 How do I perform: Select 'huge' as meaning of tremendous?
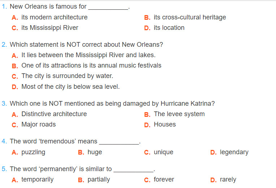pyautogui.click(x=90, y=152)
